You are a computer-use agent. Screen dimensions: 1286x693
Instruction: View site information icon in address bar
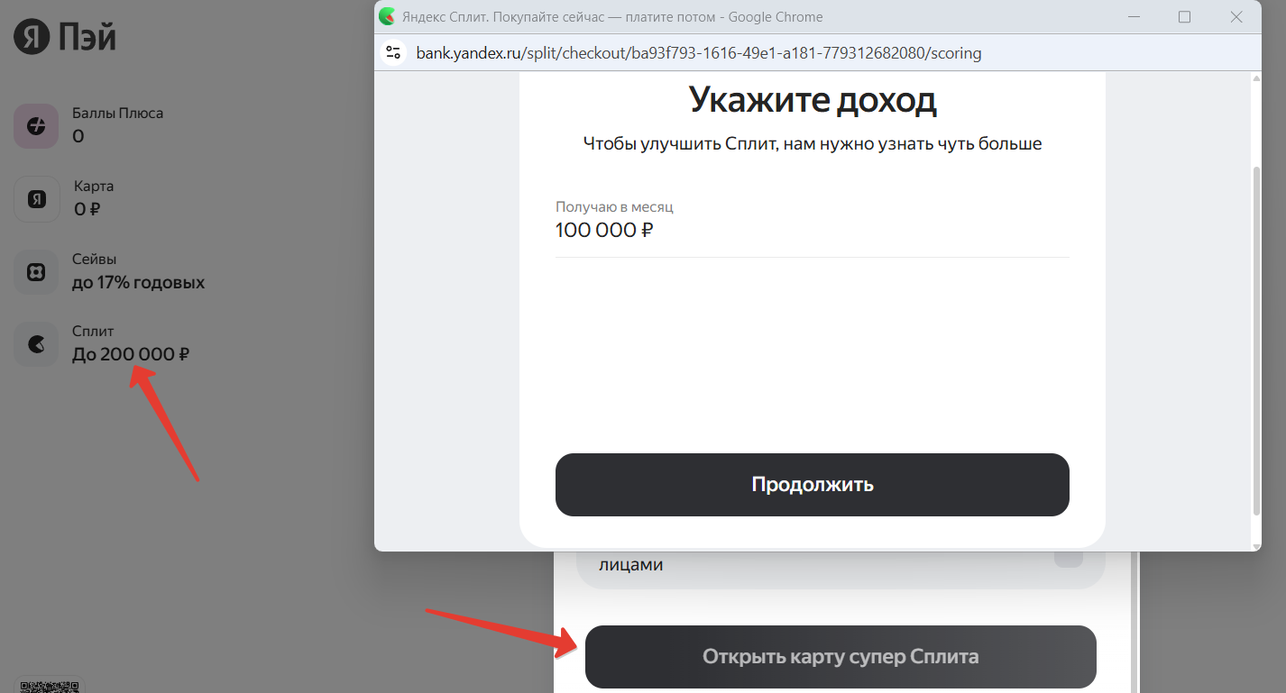coord(393,52)
